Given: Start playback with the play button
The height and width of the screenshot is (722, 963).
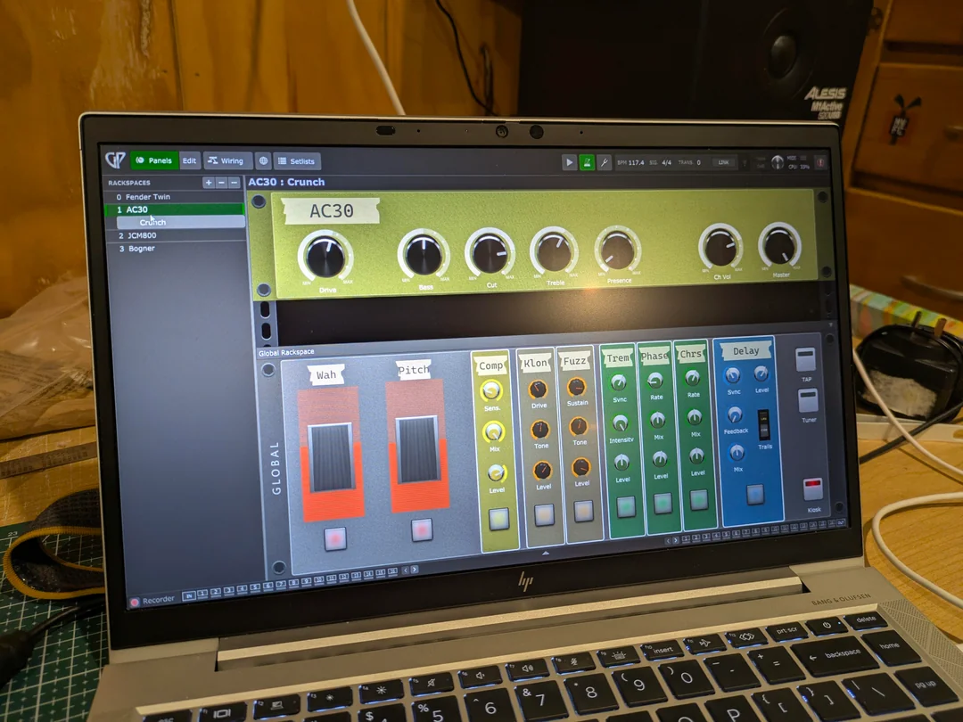Looking at the screenshot, I should pyautogui.click(x=569, y=162).
